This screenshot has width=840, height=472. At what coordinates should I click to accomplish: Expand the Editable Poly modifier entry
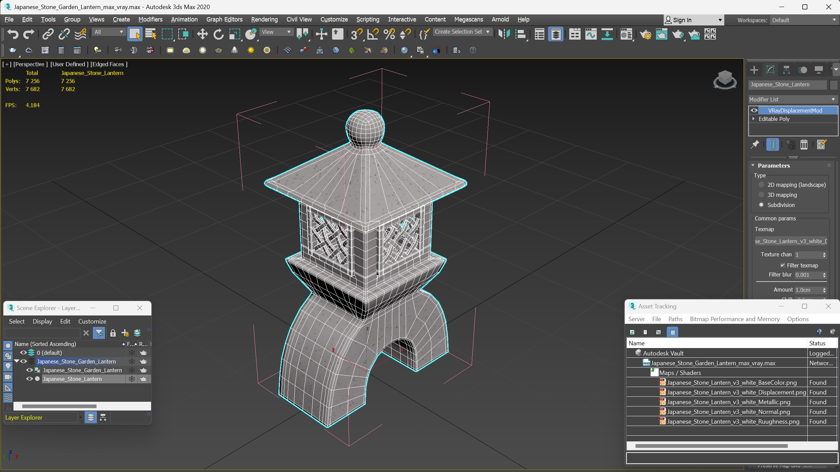point(754,119)
